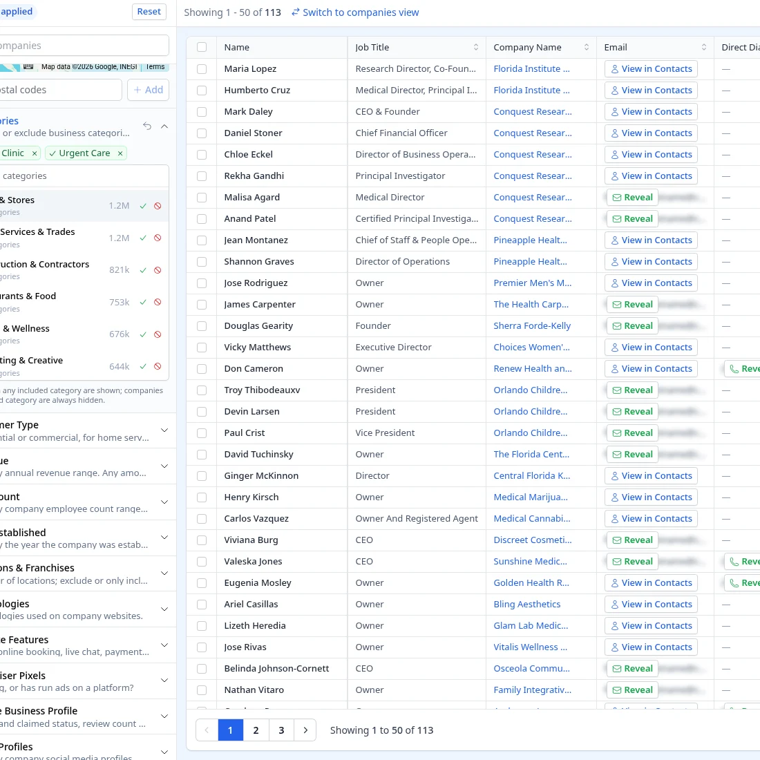
Task: Select Vicky Matthews row checkbox
Action: coord(202,348)
